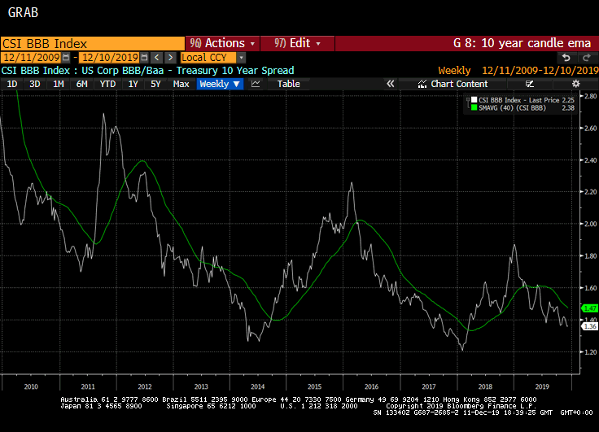Open the Edit menu

tap(297, 43)
